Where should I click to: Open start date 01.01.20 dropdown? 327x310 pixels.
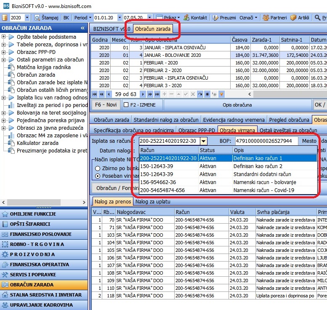pos(120,18)
